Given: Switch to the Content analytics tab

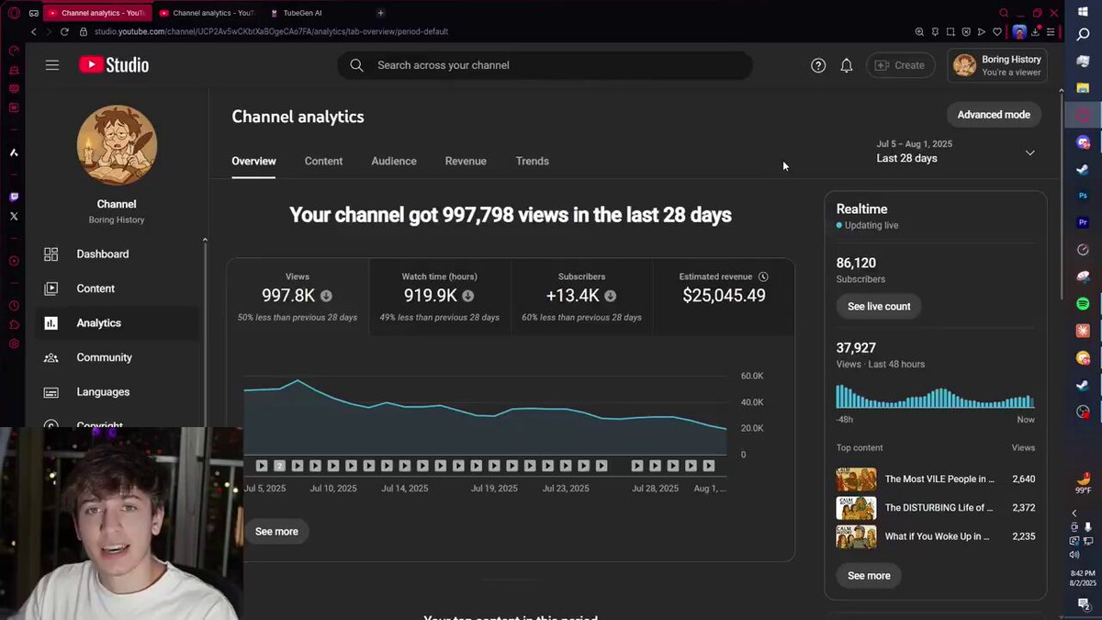Looking at the screenshot, I should (x=323, y=161).
